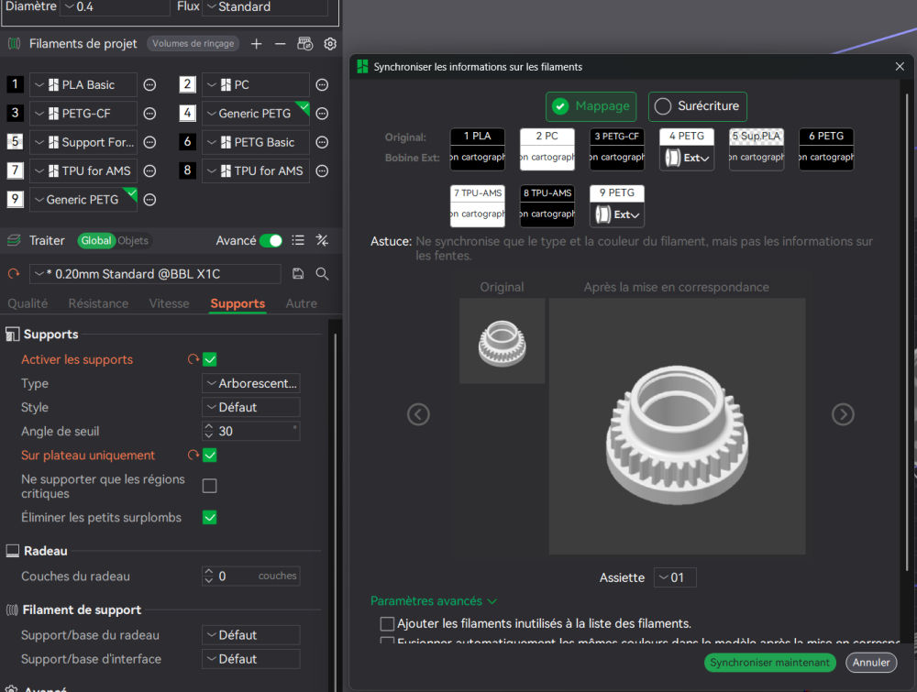Toggle the Avancé mode switch
This screenshot has width=917, height=692.
(x=271, y=240)
